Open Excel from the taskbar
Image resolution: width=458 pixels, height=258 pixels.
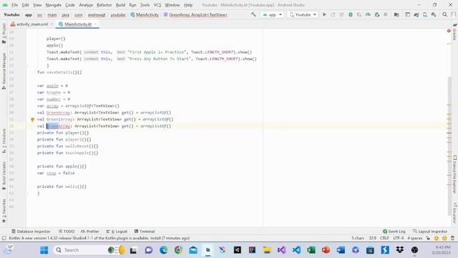311,250
